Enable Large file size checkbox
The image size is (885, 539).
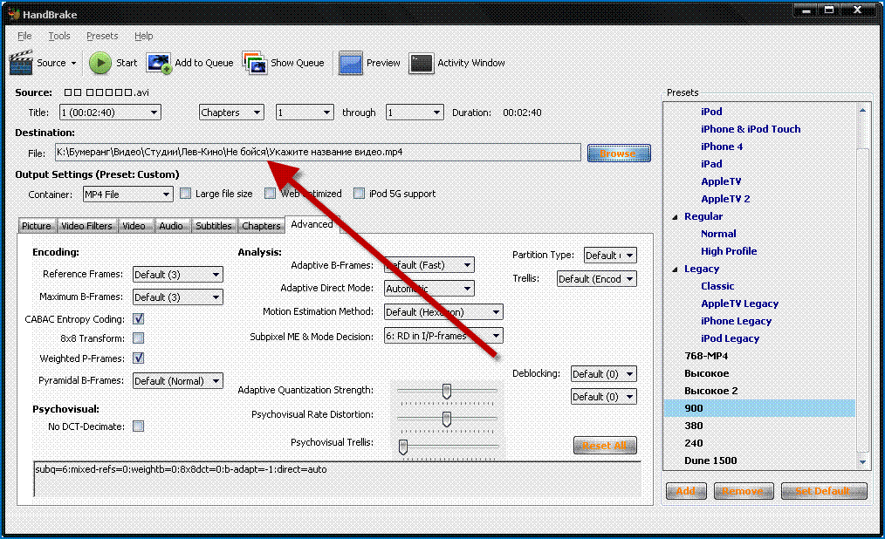click(x=185, y=194)
